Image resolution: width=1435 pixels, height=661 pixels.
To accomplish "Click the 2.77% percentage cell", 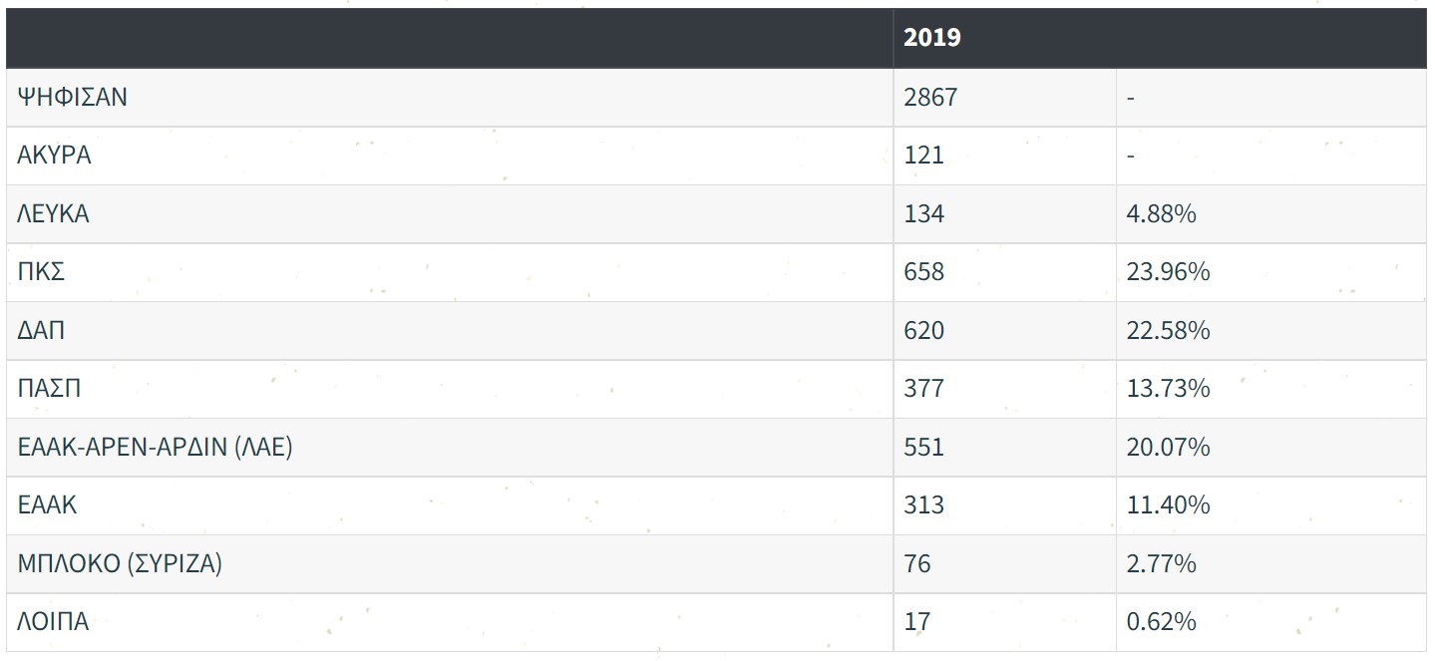I will pos(1161,563).
